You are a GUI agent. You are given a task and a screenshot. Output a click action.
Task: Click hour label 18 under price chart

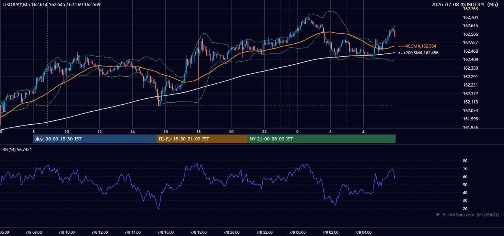point(198,131)
